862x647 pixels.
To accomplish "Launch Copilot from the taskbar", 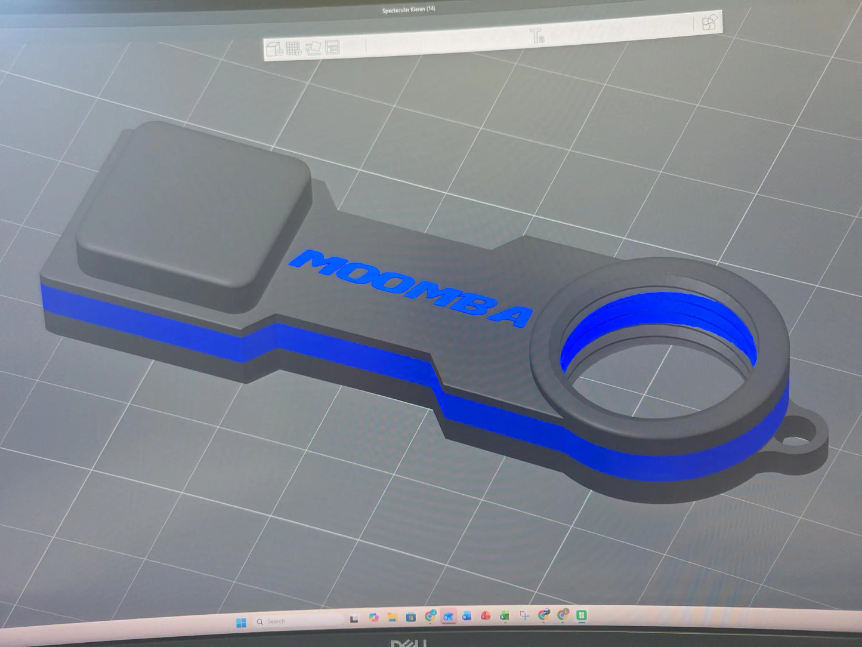I will (373, 618).
